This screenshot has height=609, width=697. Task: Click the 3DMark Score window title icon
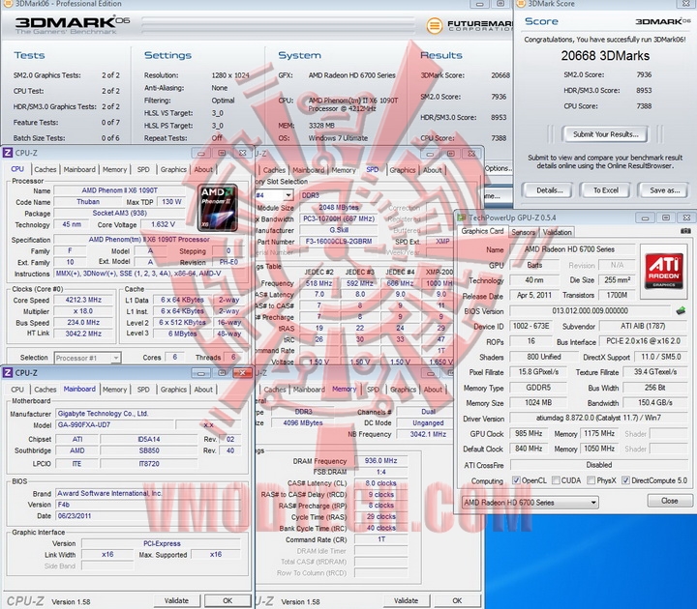point(520,4)
